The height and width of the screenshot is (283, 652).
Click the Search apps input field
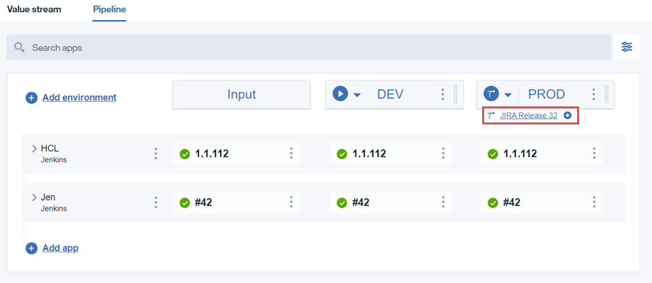click(x=308, y=48)
